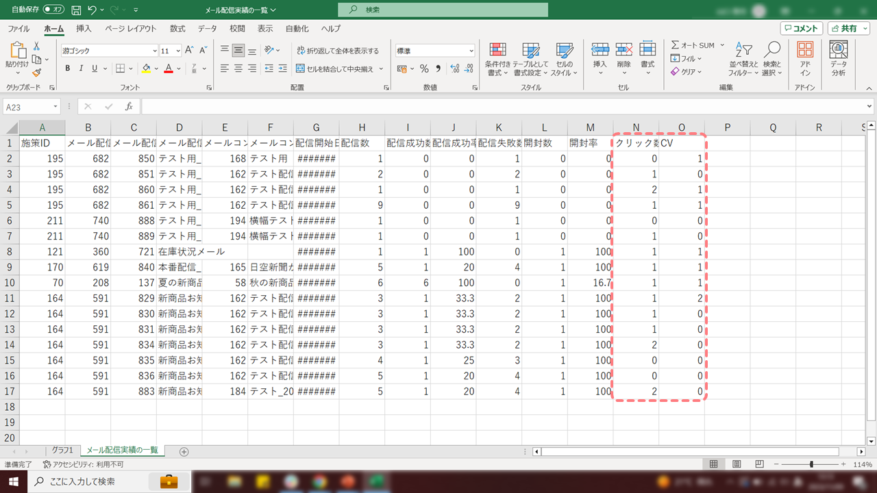Screen dimensions: 877x493
Task: Open the オート SUM dropdown arrow
Action: (722, 45)
